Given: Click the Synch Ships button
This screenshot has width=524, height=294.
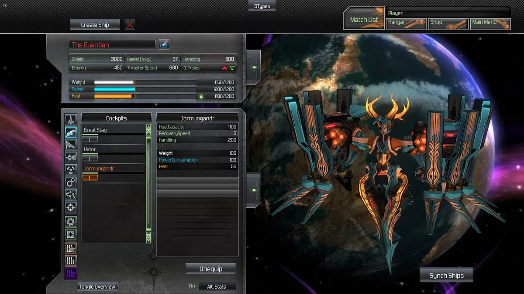Looking at the screenshot, I should (446, 275).
